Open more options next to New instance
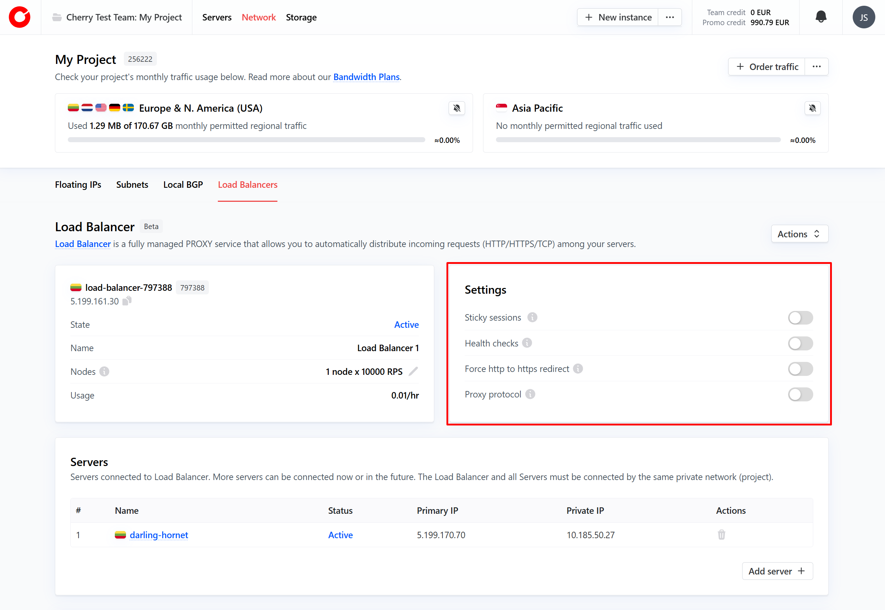 670,17
